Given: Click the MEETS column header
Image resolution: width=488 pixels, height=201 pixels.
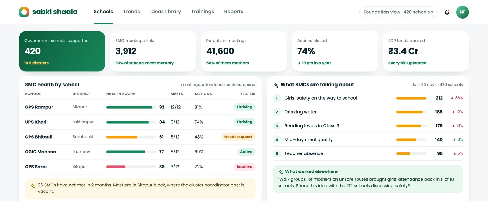Looking at the screenshot, I should point(177,94).
